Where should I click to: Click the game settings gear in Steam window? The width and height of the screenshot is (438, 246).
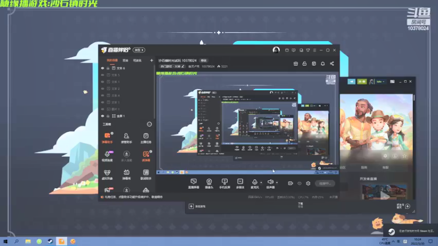385,156
